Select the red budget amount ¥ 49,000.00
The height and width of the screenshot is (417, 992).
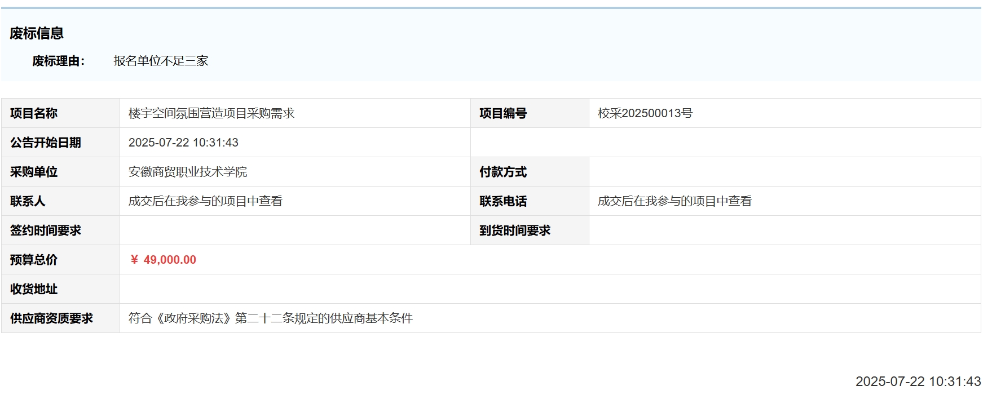(x=163, y=260)
